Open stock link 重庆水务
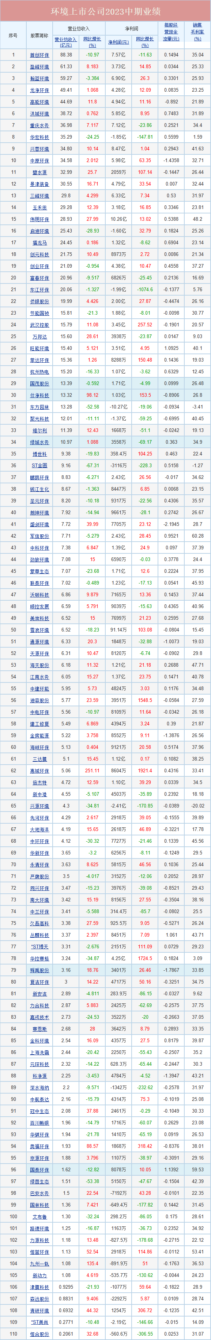The height and width of the screenshot is (1340, 211). tap(39, 126)
